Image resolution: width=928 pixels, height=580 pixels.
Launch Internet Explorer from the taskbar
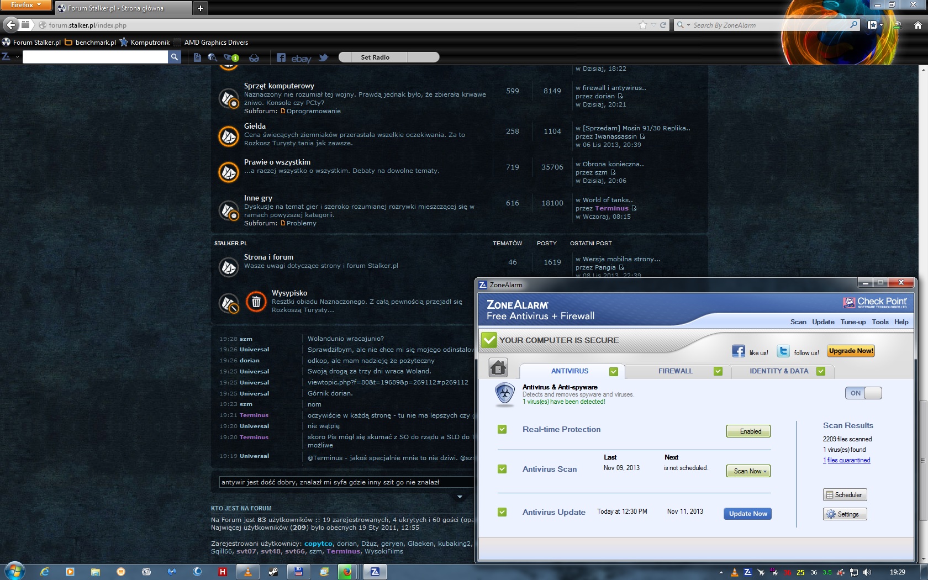pos(45,572)
